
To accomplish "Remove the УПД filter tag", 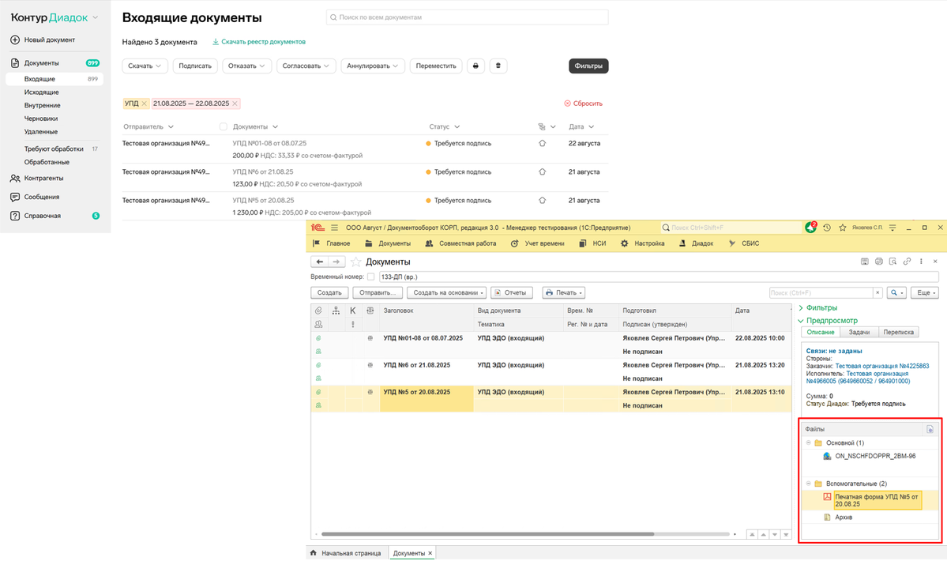I will 144,104.
